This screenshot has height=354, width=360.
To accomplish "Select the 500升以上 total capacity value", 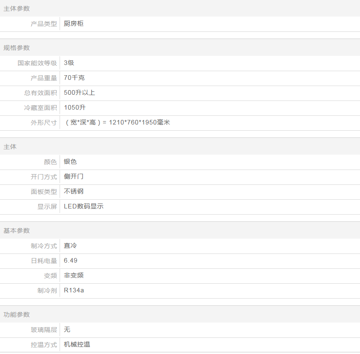I will tap(79, 93).
